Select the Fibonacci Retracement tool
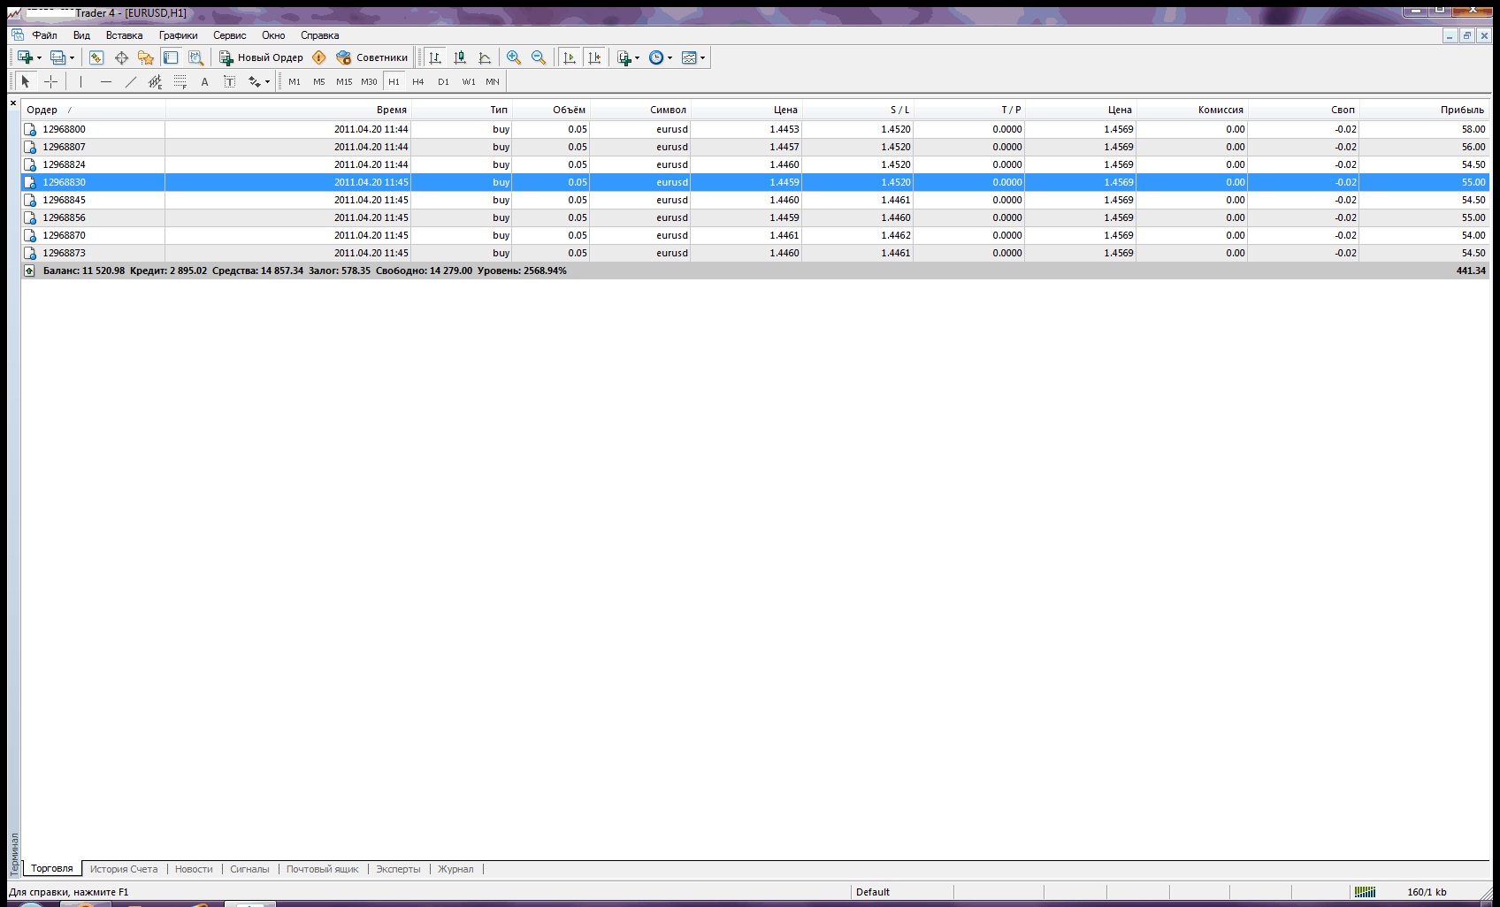 [x=180, y=81]
